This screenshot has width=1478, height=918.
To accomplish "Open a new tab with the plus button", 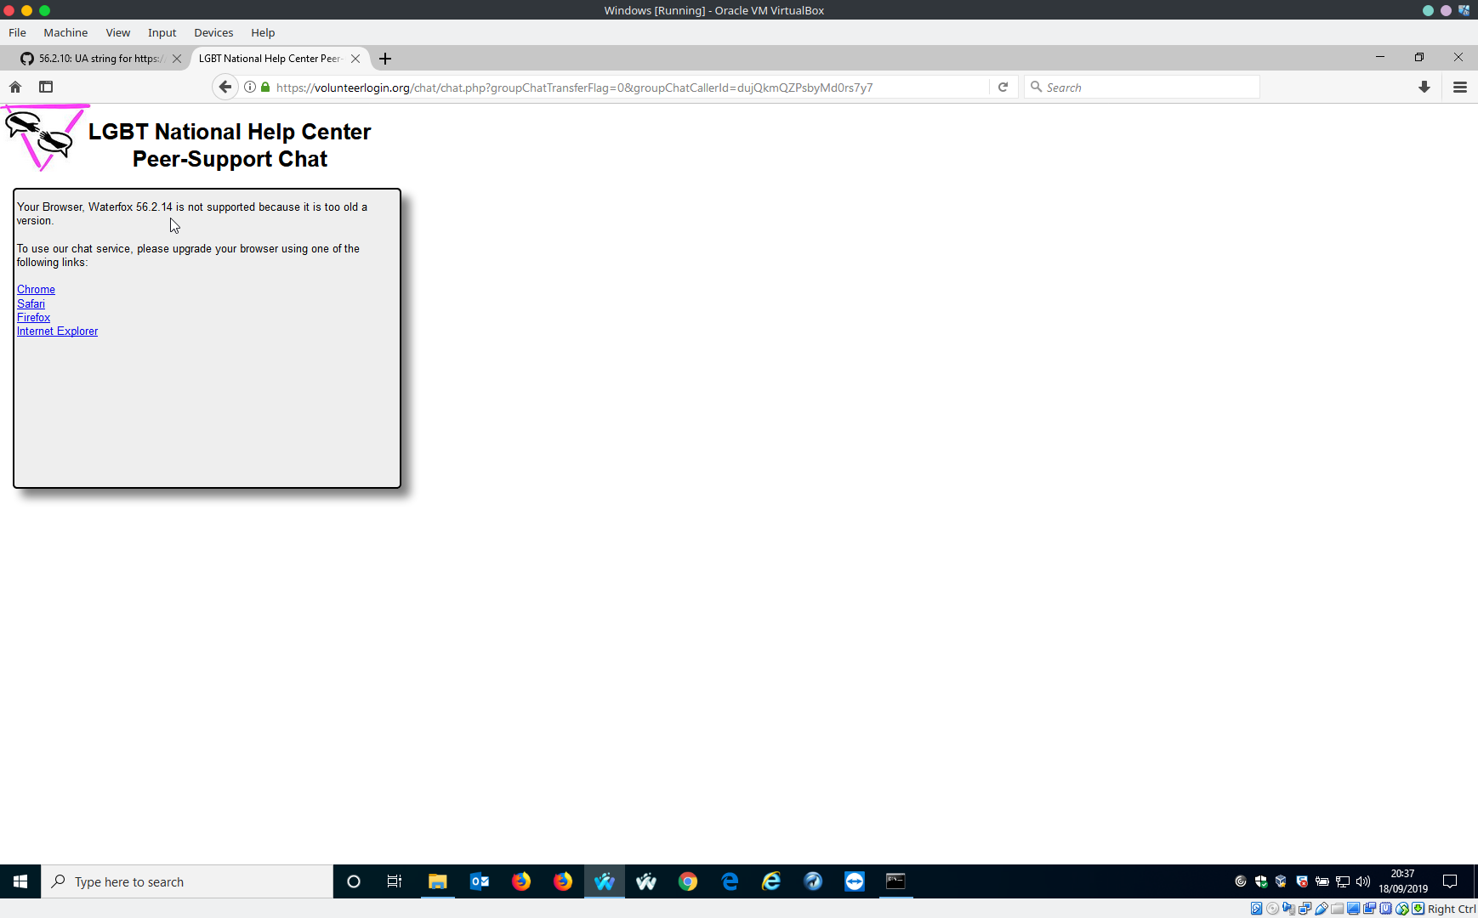I will point(385,58).
